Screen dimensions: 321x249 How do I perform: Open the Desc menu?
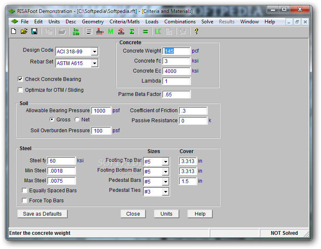[x=71, y=22]
